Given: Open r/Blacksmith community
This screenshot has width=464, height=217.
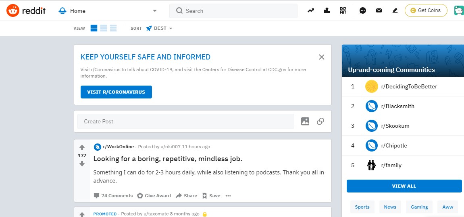Looking at the screenshot, I should click(x=398, y=106).
